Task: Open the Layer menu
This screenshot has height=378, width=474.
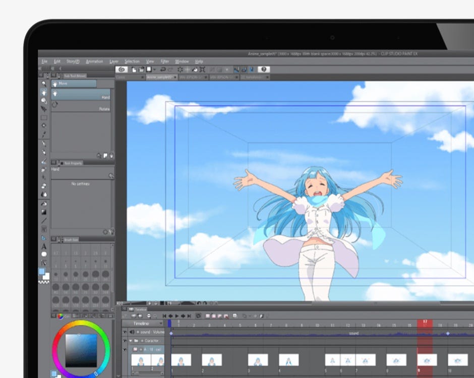Action: pos(114,61)
